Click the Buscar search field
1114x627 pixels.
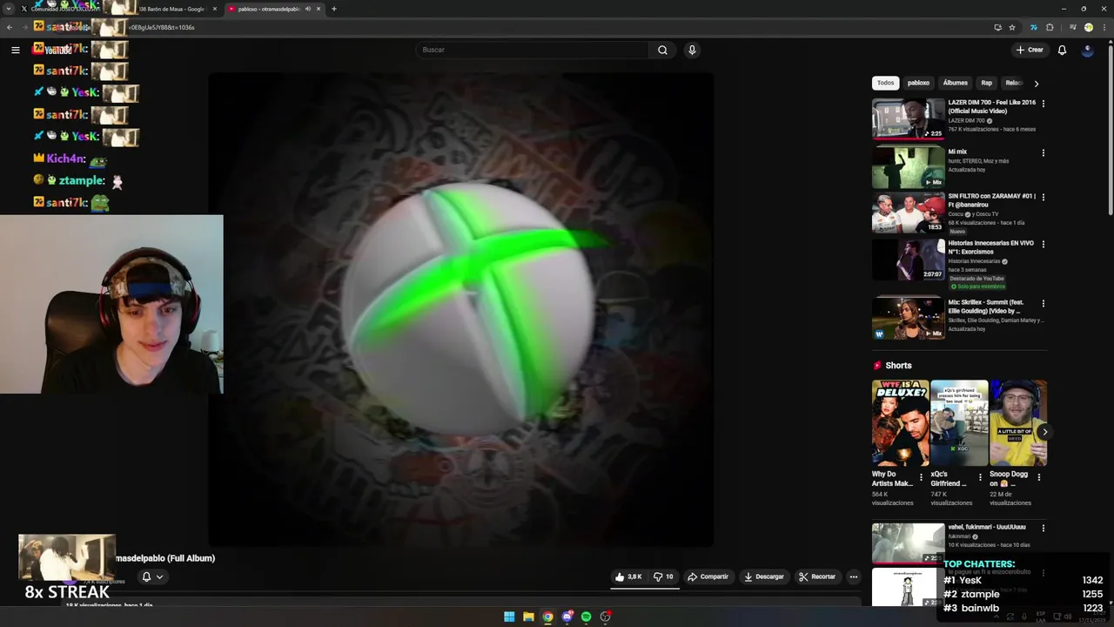pos(532,50)
